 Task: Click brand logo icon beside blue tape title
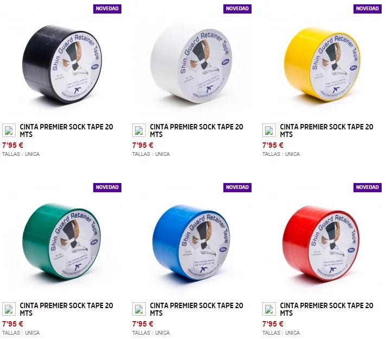point(139,309)
